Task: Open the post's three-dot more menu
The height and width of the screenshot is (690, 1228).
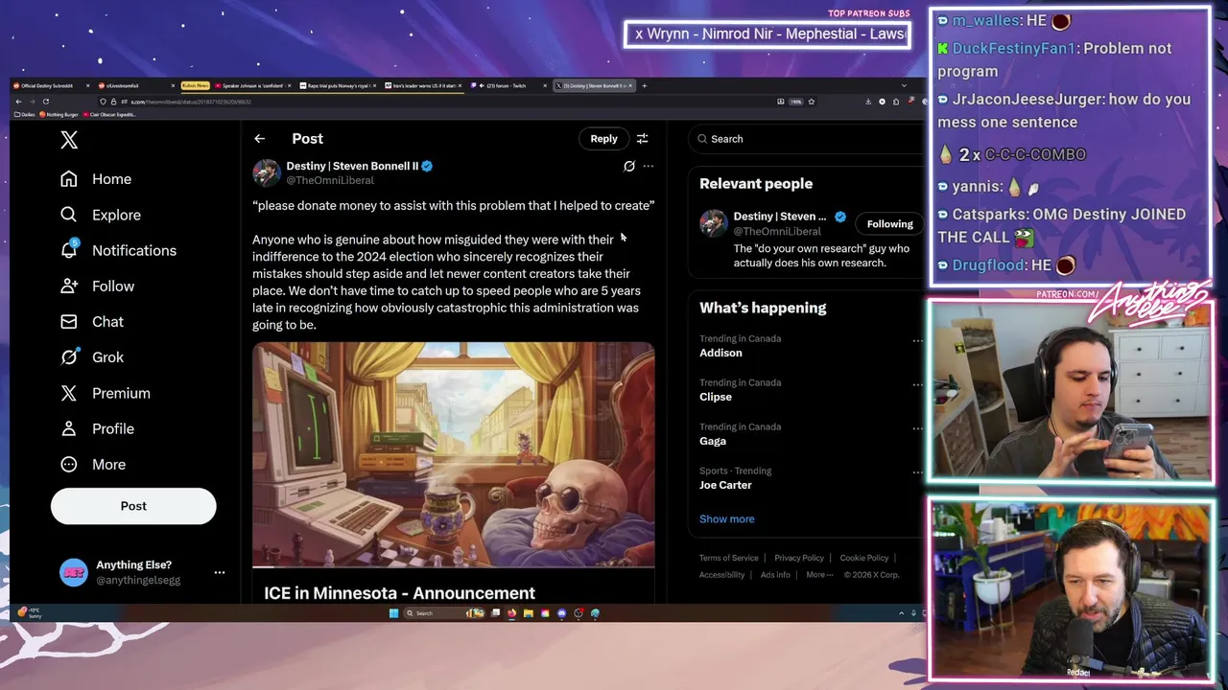Action: point(649,166)
